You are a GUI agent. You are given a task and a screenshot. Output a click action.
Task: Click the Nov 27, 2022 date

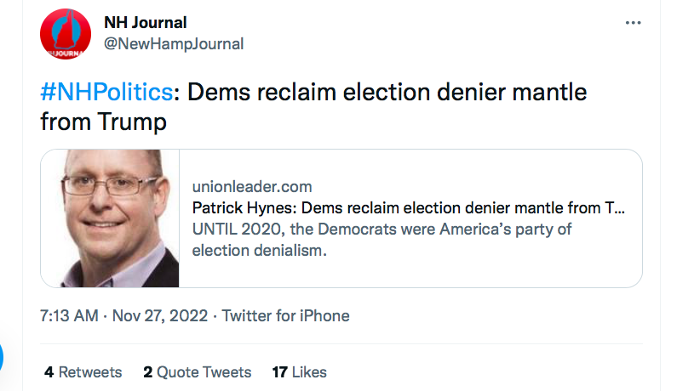click(159, 315)
